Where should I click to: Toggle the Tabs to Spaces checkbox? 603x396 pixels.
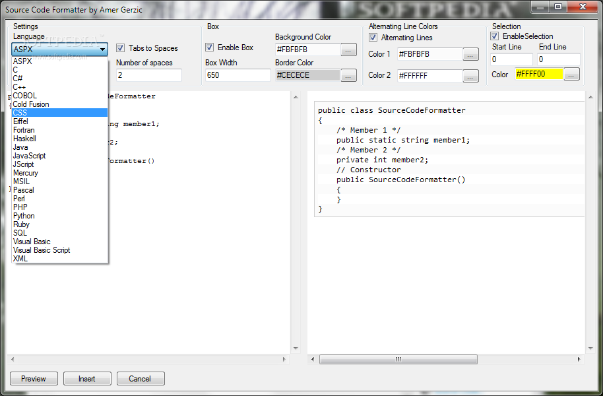[120, 48]
